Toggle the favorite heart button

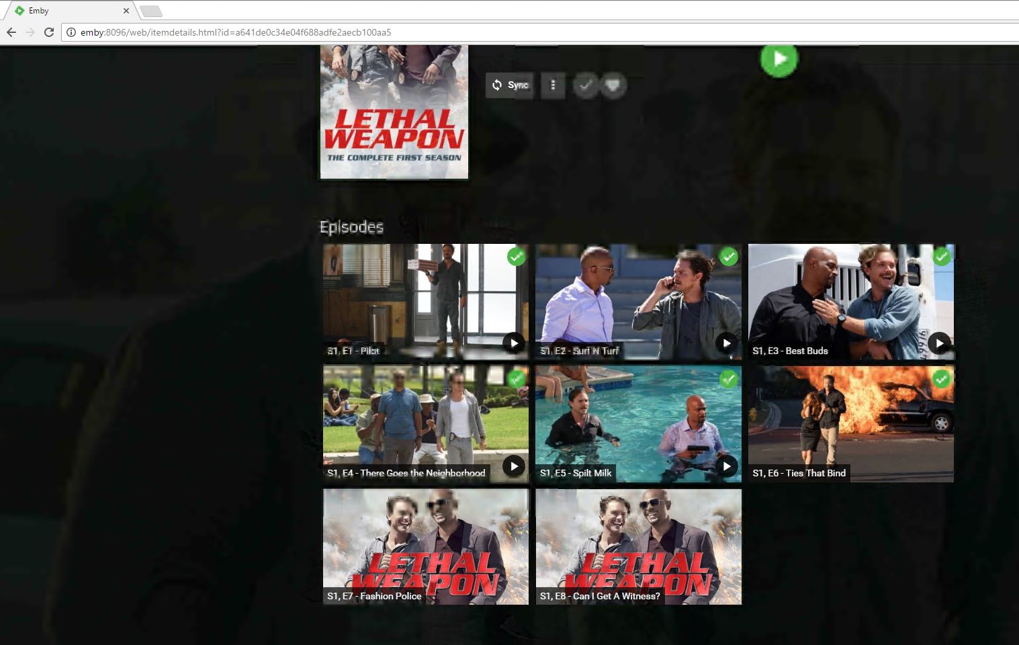[x=613, y=85]
